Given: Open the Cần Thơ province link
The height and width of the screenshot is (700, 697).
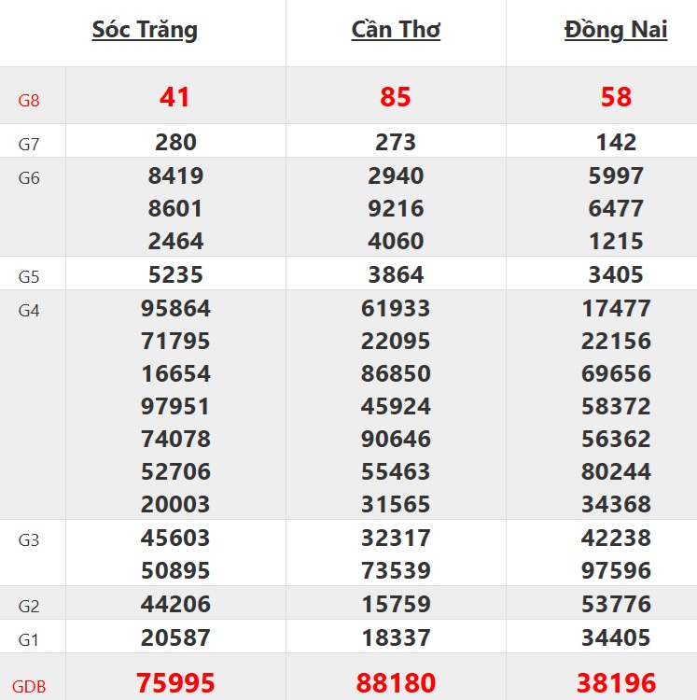Looking at the screenshot, I should tap(396, 30).
